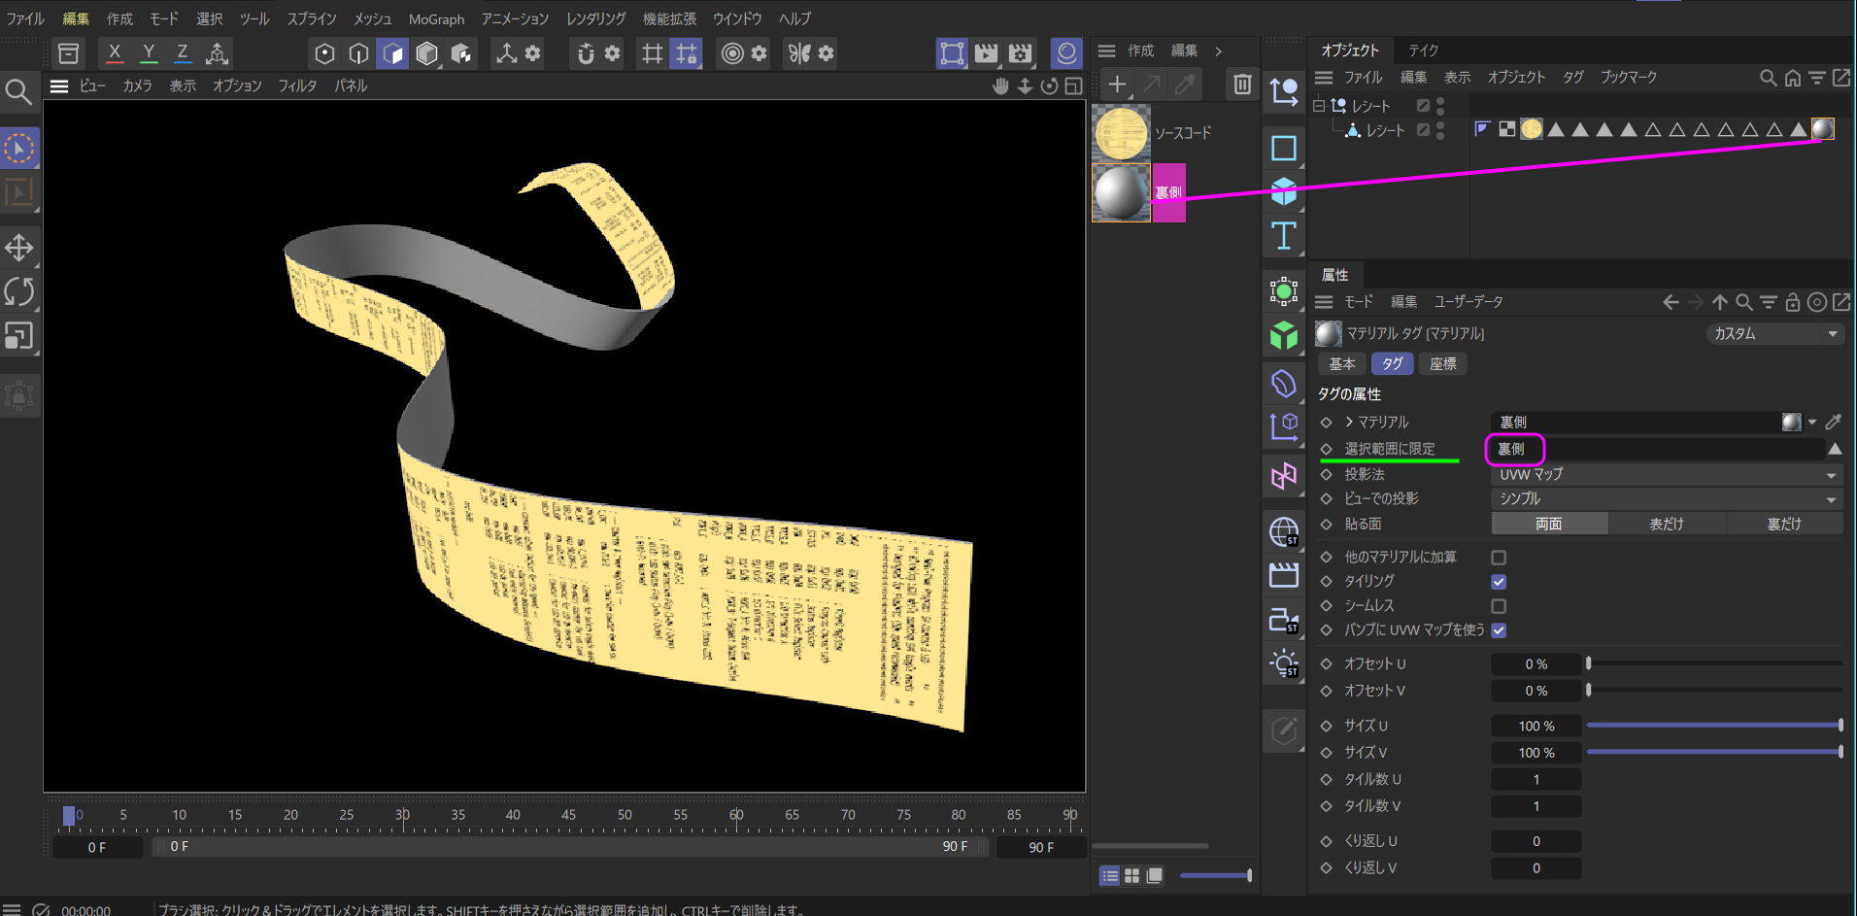Image resolution: width=1857 pixels, height=916 pixels.
Task: Click the サイズ U slider track
Action: [1713, 726]
